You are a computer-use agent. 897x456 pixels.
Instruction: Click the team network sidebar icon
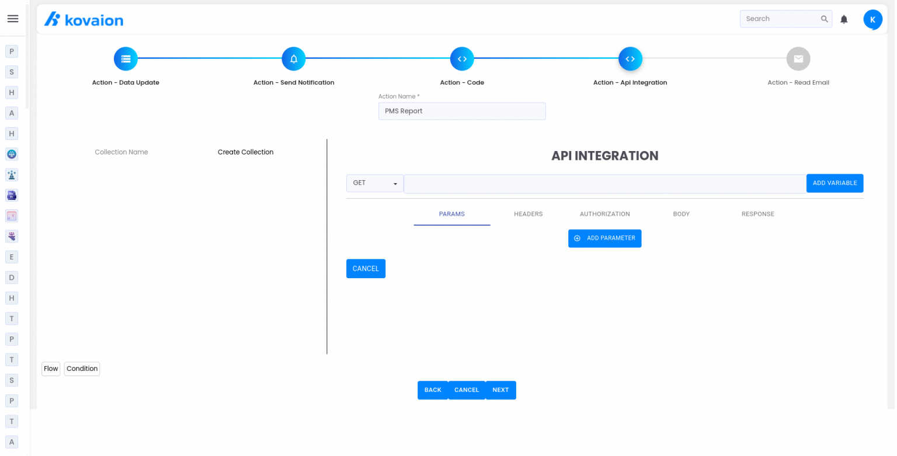(x=12, y=236)
